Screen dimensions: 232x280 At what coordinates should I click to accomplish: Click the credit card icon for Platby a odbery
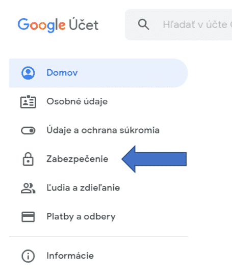click(x=28, y=217)
